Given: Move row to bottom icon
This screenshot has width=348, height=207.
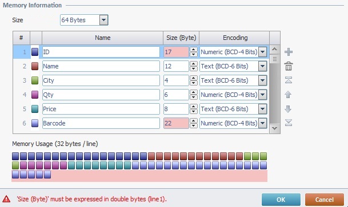Looking at the screenshot, I should click(x=289, y=123).
